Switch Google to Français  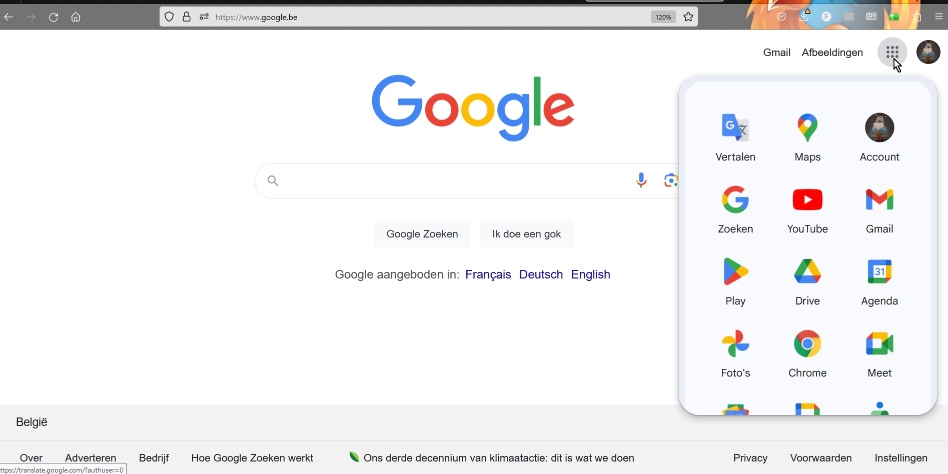tap(488, 274)
